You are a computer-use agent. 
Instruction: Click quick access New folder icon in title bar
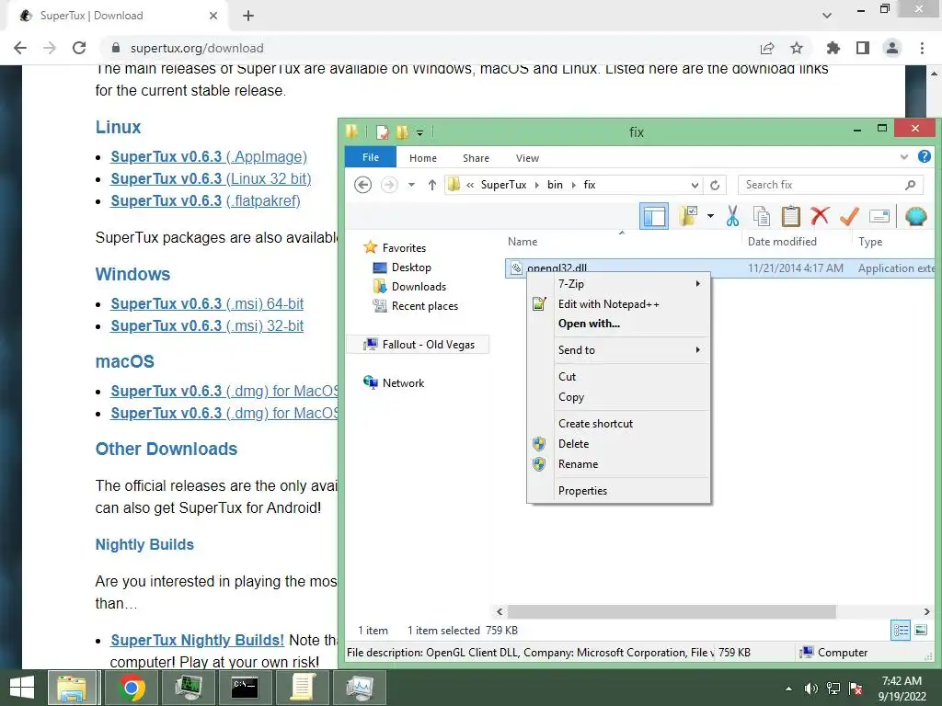pos(402,131)
